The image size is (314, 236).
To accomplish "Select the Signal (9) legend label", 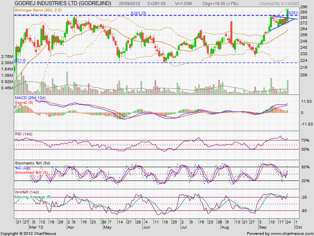I will click(24, 103).
